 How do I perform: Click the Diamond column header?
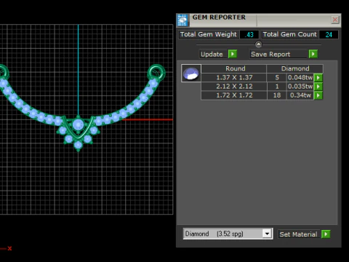tap(295, 68)
